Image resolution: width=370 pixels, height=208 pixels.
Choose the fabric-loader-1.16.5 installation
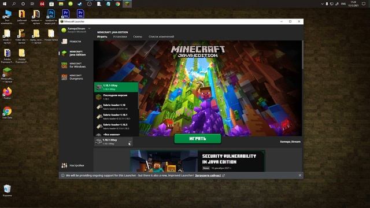[116, 127]
